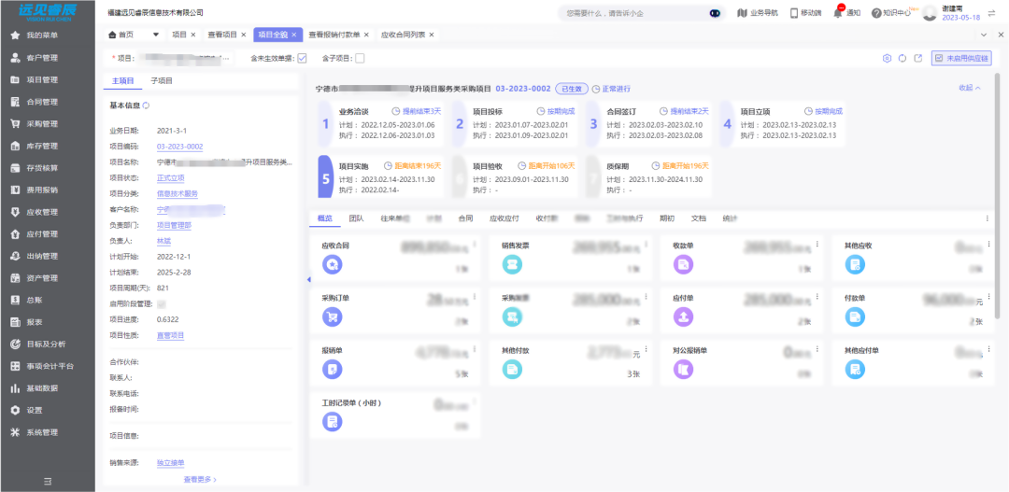
Task: Click the 应收合同 star icon
Action: 332,265
